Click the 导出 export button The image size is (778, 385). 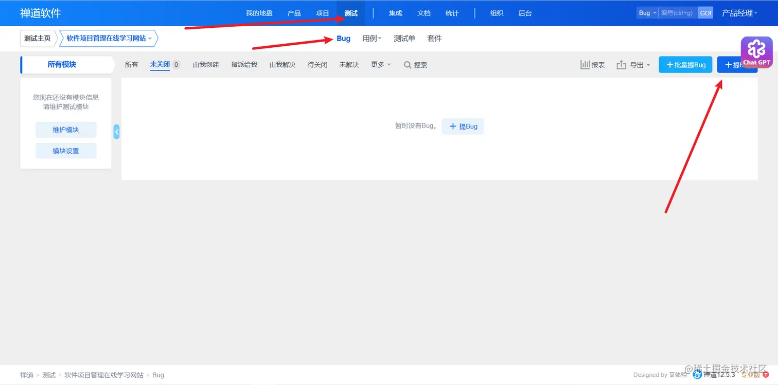pos(633,65)
